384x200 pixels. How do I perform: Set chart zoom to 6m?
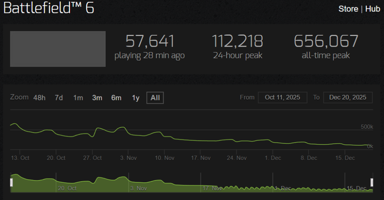pyautogui.click(x=116, y=98)
